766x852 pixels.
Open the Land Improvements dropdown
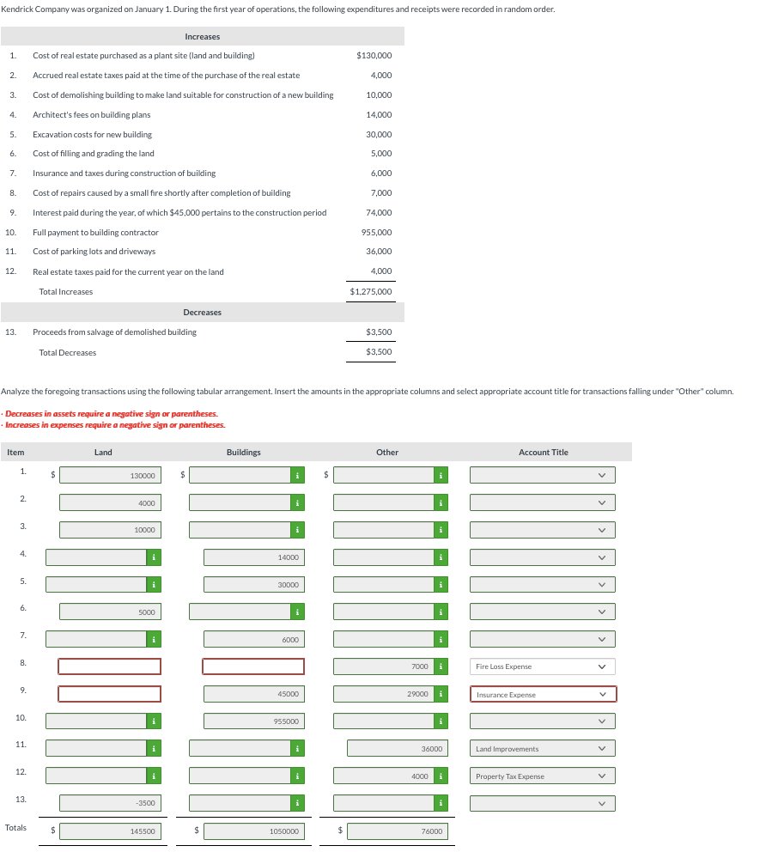[542, 749]
